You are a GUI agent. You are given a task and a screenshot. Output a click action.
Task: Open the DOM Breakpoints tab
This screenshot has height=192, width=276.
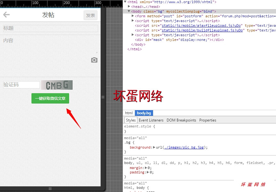pos(181,120)
